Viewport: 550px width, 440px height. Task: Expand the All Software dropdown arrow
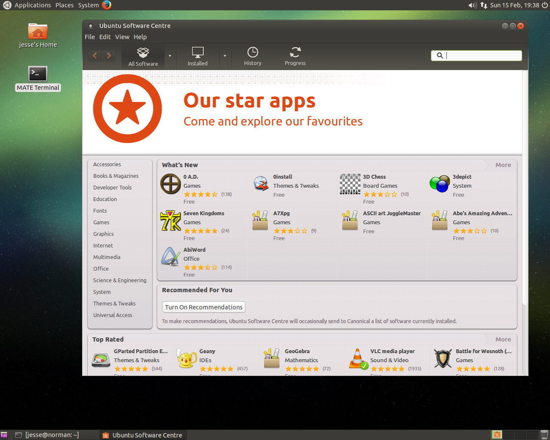170,56
